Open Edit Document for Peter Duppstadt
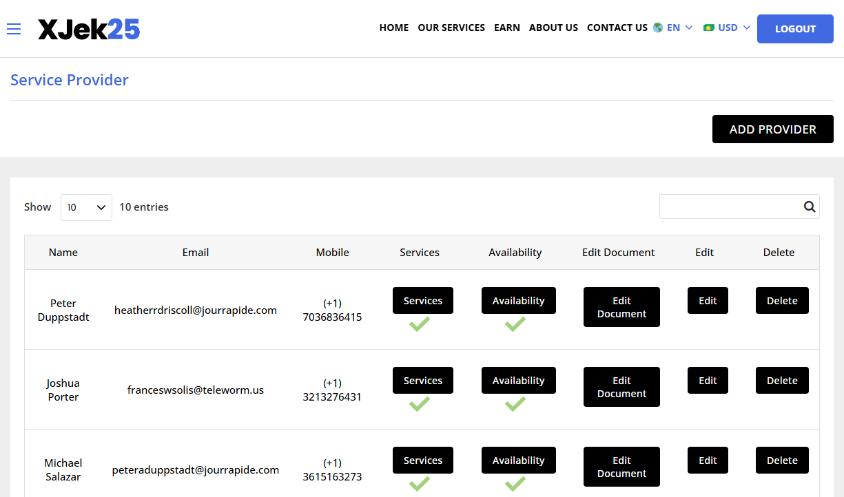Viewport: 844px width, 497px height. tap(621, 307)
